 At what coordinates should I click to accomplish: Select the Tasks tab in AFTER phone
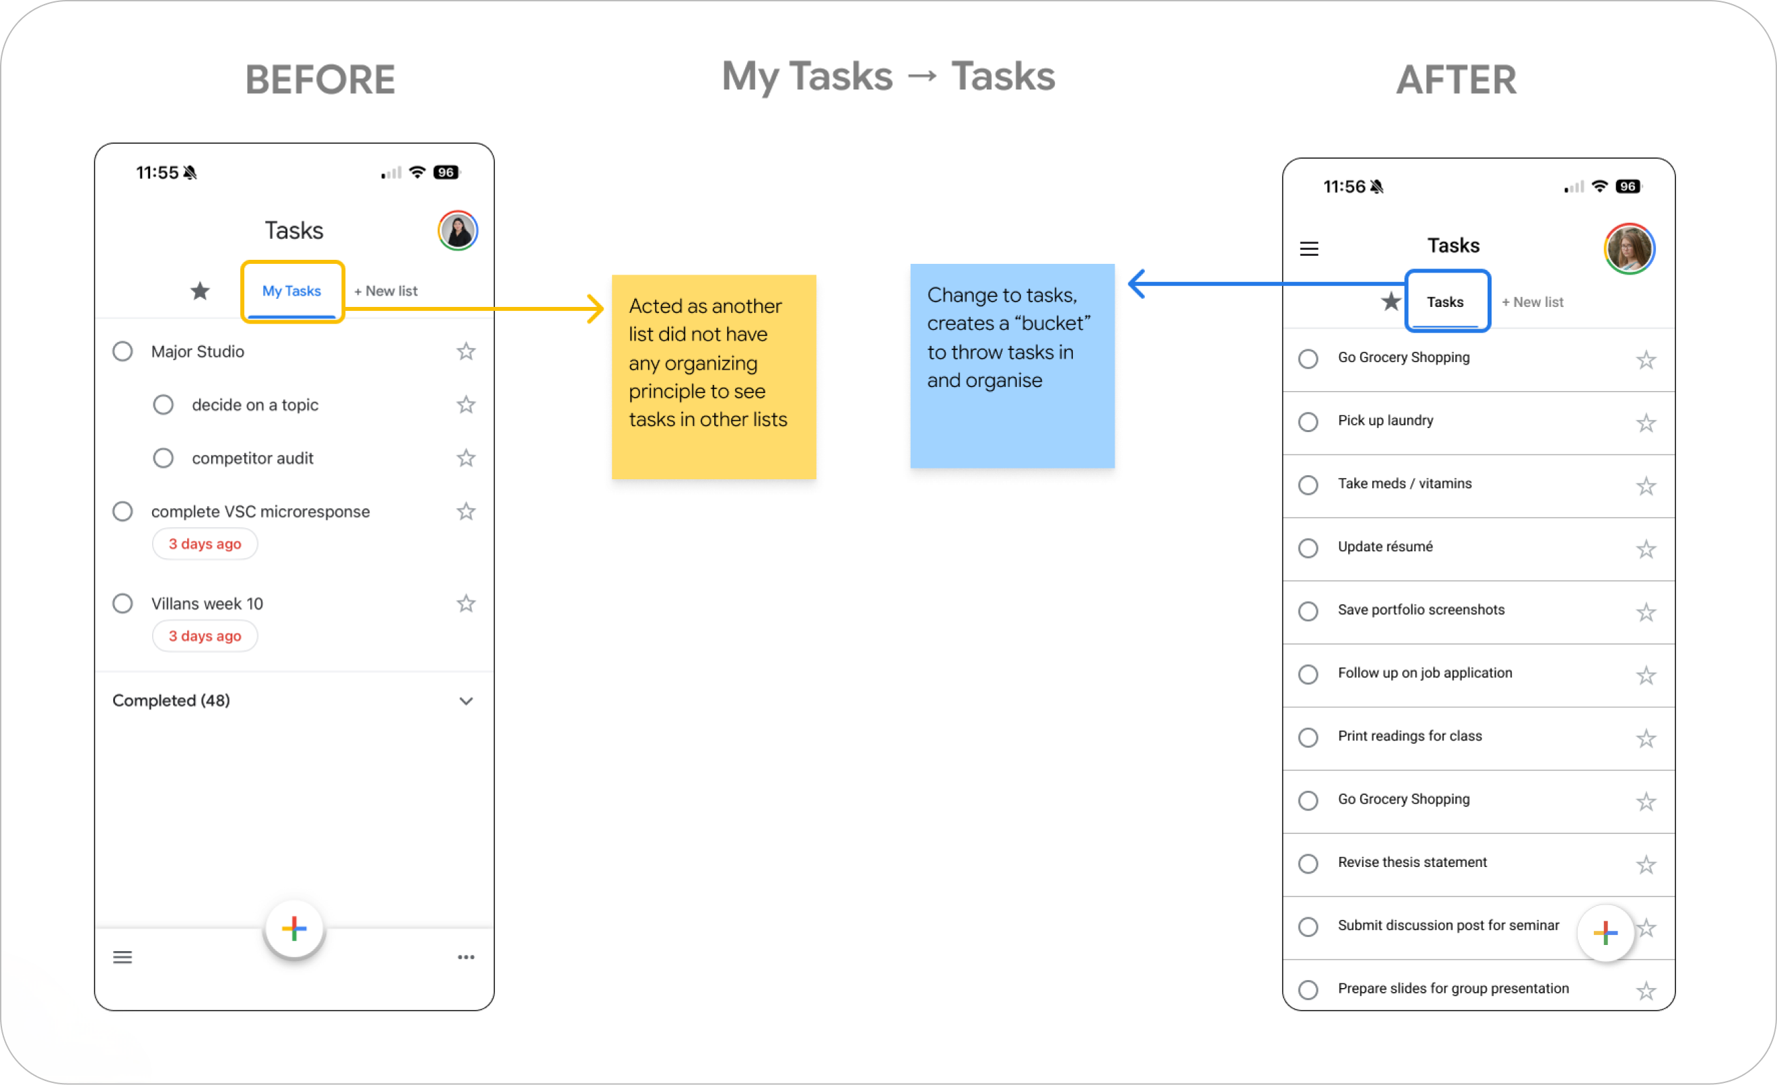click(x=1445, y=302)
